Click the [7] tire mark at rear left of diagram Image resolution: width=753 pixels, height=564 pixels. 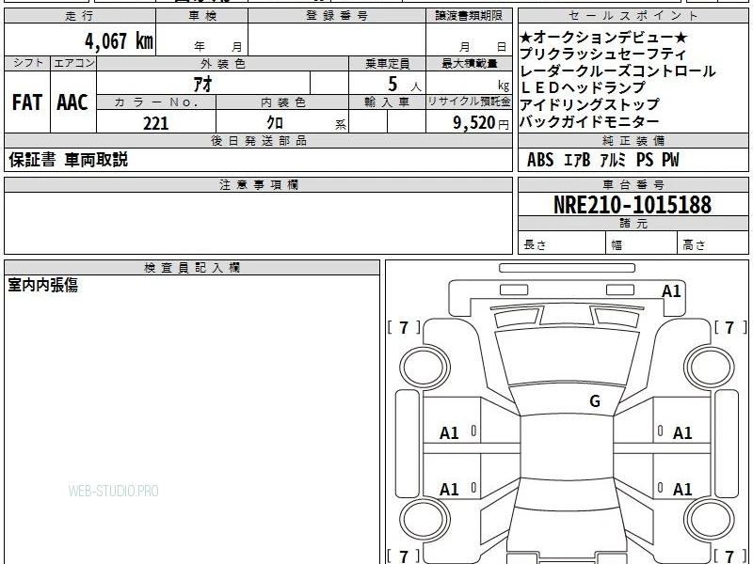404,556
